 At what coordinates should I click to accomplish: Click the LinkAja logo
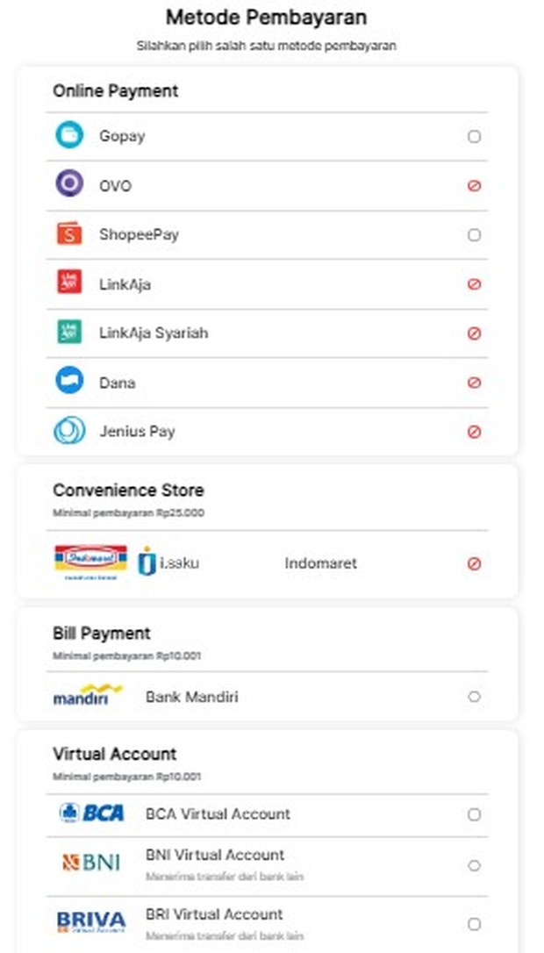68,283
